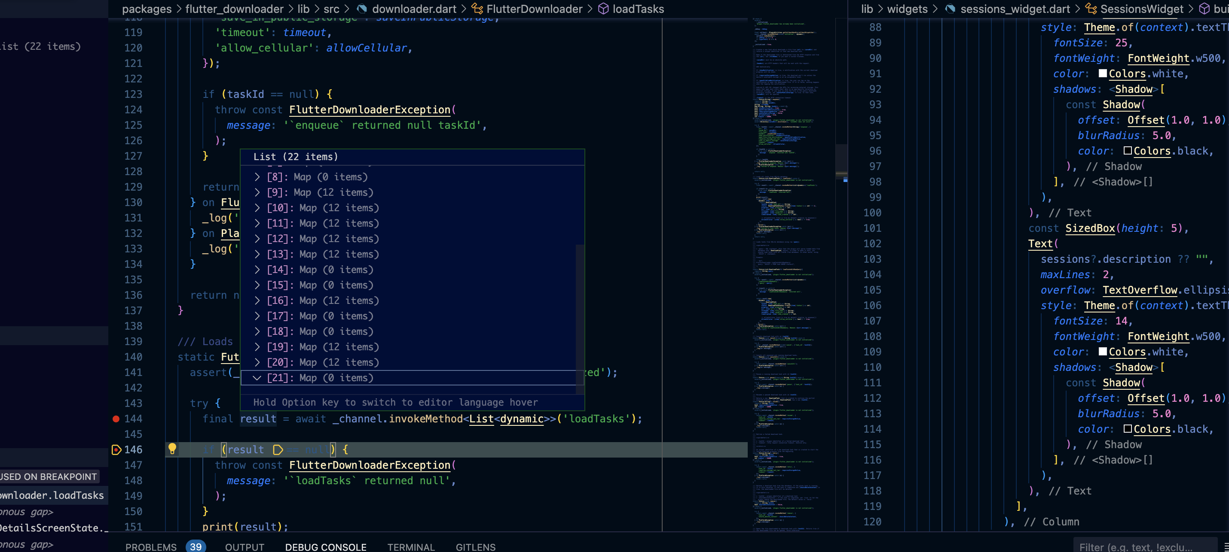
Task: Click the FlutterDownloaderException link on line 147
Action: click(x=370, y=465)
